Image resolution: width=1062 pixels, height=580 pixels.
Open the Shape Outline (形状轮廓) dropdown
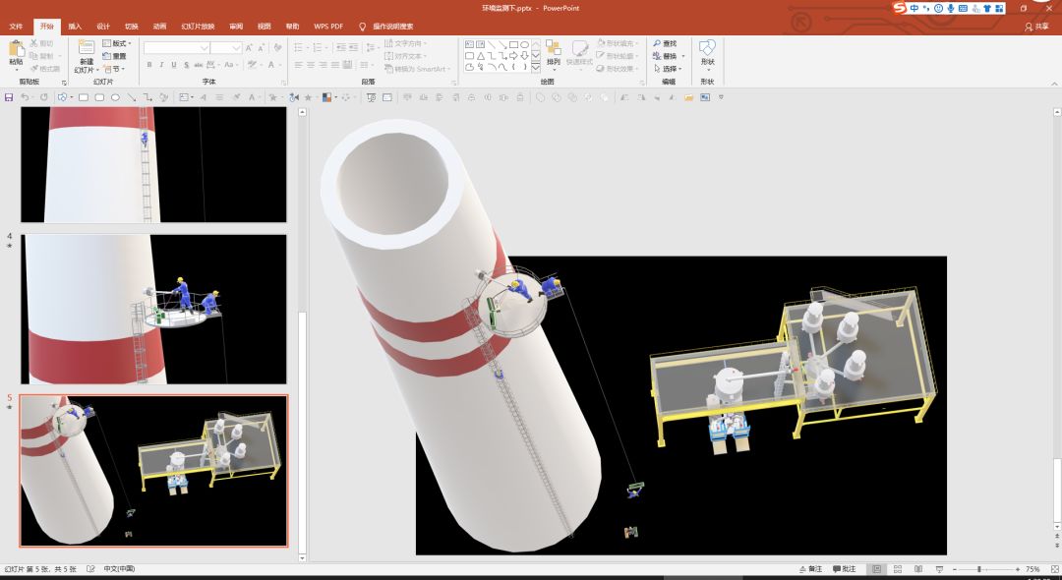(x=618, y=56)
